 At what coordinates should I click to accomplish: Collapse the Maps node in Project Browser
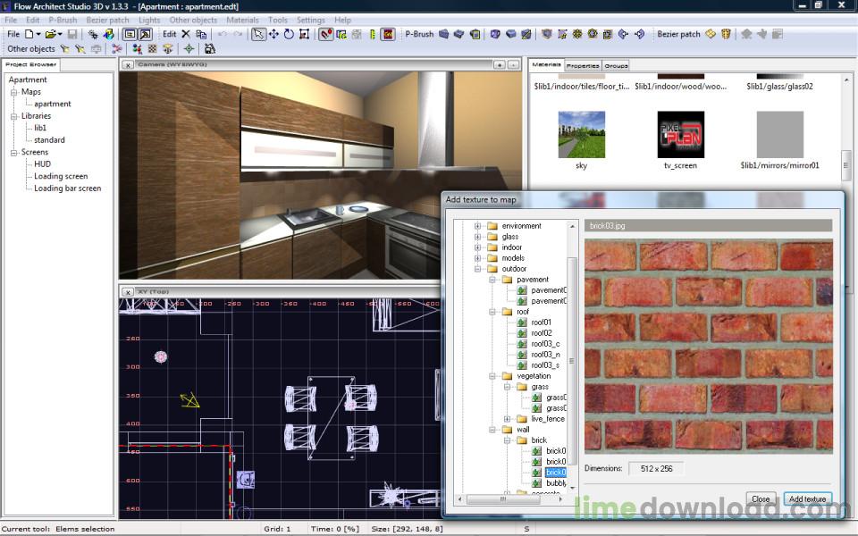[14, 92]
